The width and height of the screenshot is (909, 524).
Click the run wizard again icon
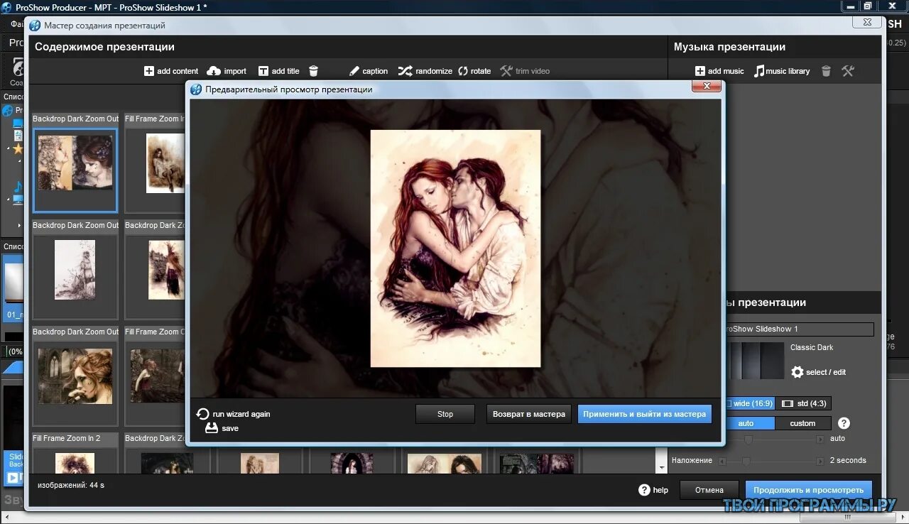203,414
